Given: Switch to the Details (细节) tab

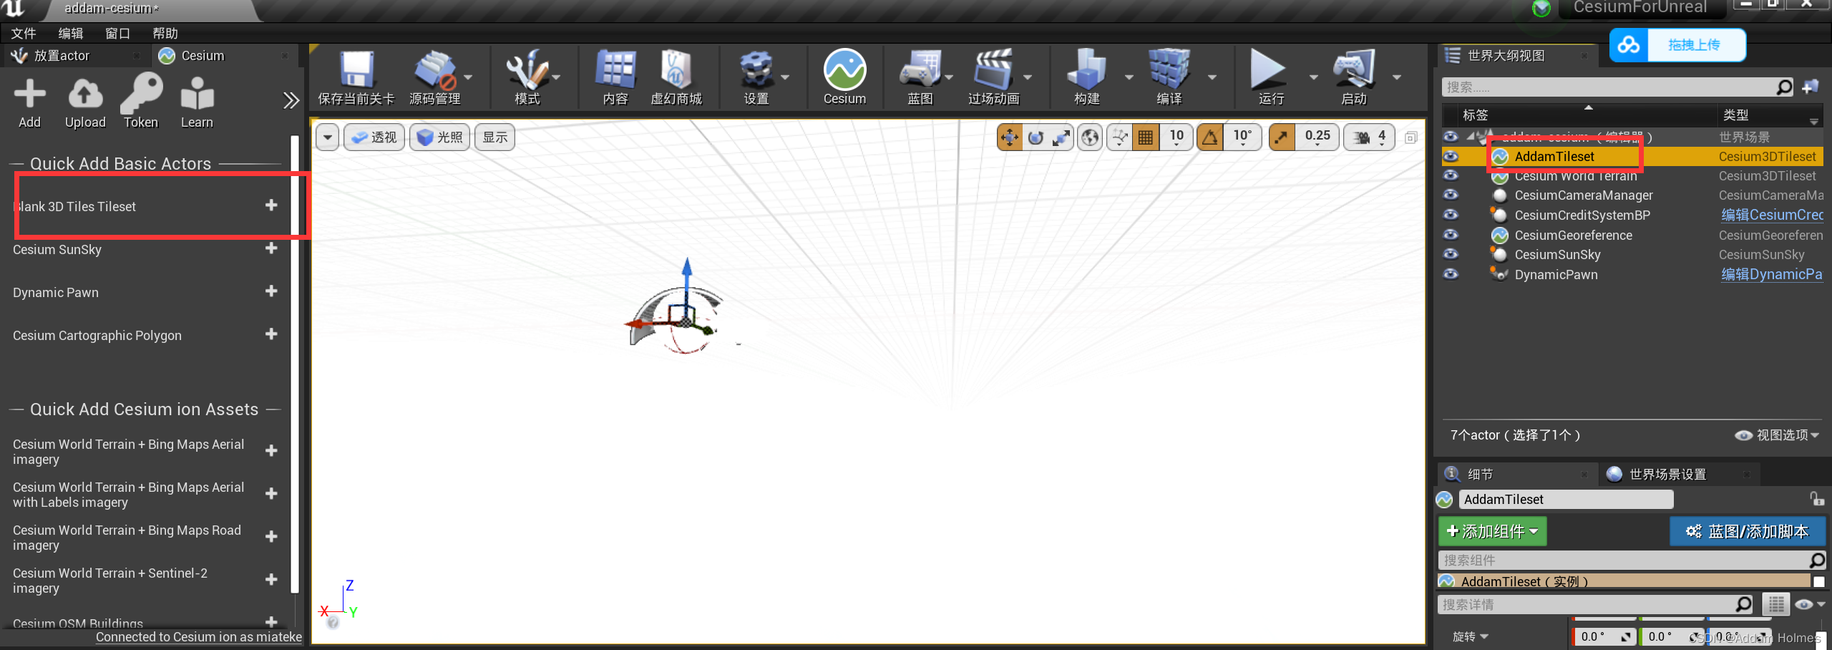Looking at the screenshot, I should (1516, 474).
